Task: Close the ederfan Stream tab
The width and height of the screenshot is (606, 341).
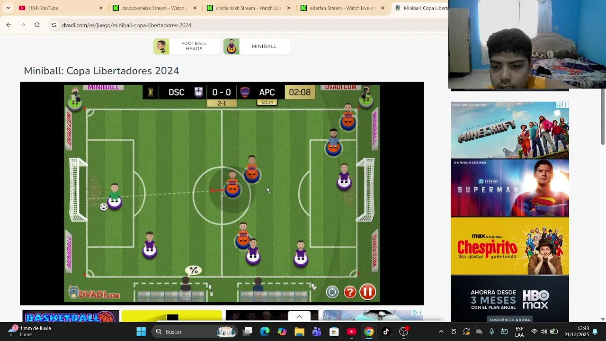Action: tap(383, 8)
